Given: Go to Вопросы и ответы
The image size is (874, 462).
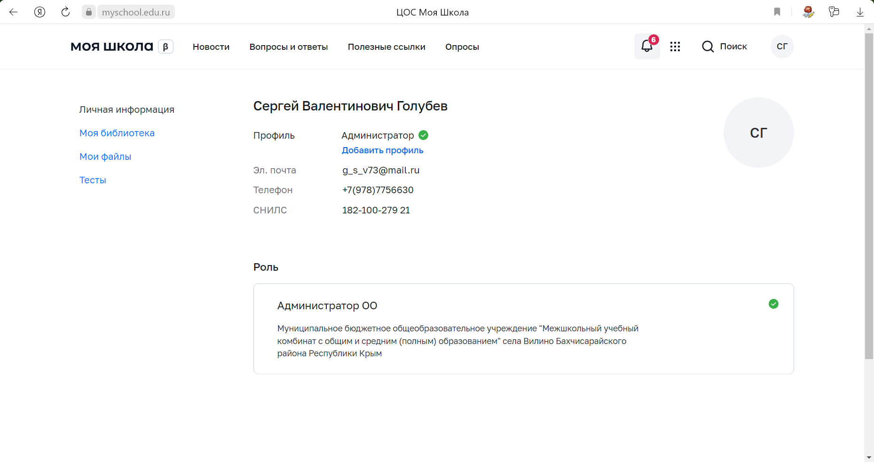Looking at the screenshot, I should 289,47.
